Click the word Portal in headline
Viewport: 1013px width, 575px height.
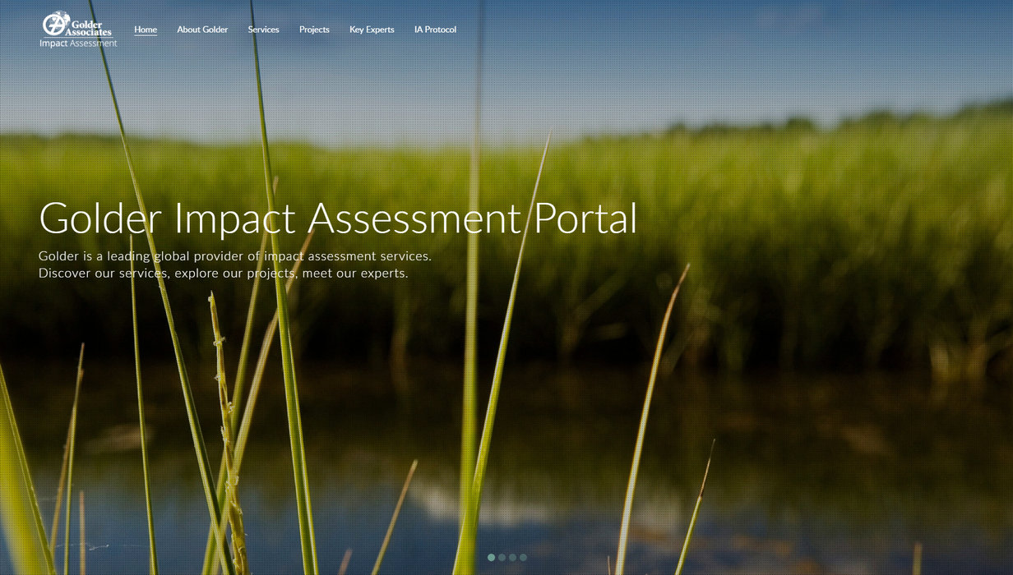click(585, 218)
